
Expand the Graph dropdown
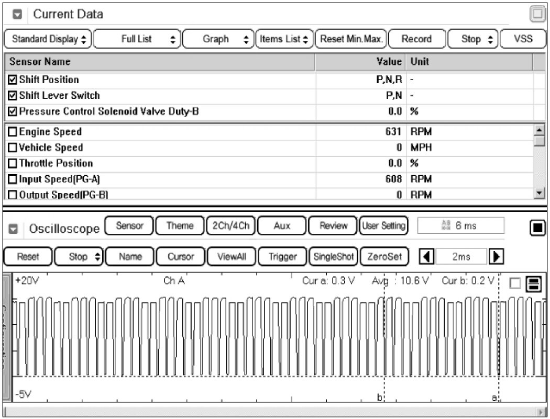pos(218,39)
